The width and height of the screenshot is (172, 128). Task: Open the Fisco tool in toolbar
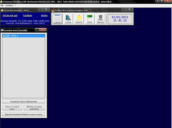click(90, 19)
